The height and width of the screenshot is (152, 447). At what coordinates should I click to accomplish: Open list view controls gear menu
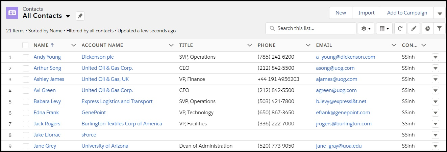[366, 29]
